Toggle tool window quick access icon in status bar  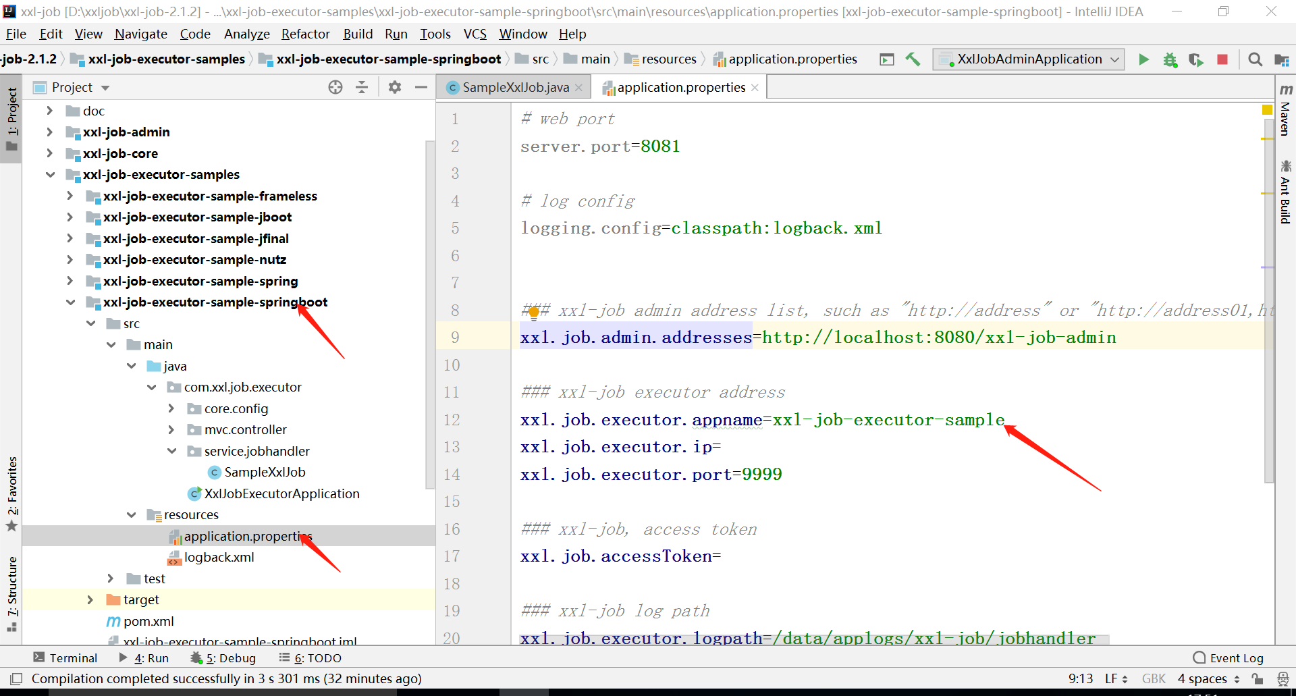[16, 678]
